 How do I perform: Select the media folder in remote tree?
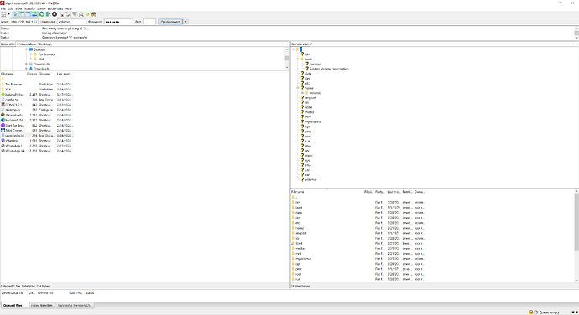coord(310,112)
